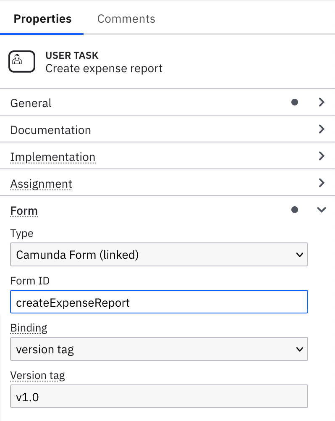This screenshot has height=421, width=335.
Task: Switch to the Comments tab
Action: [126, 18]
